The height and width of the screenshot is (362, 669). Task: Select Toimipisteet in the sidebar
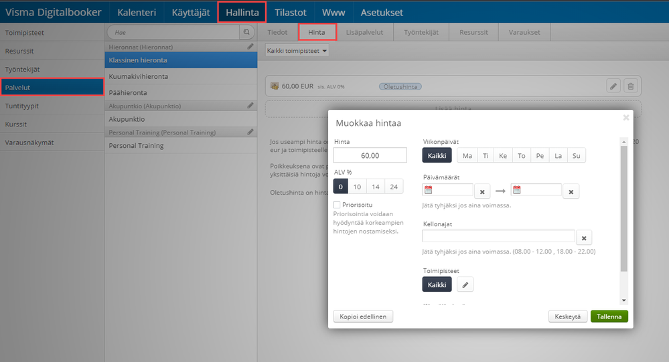tap(52, 32)
